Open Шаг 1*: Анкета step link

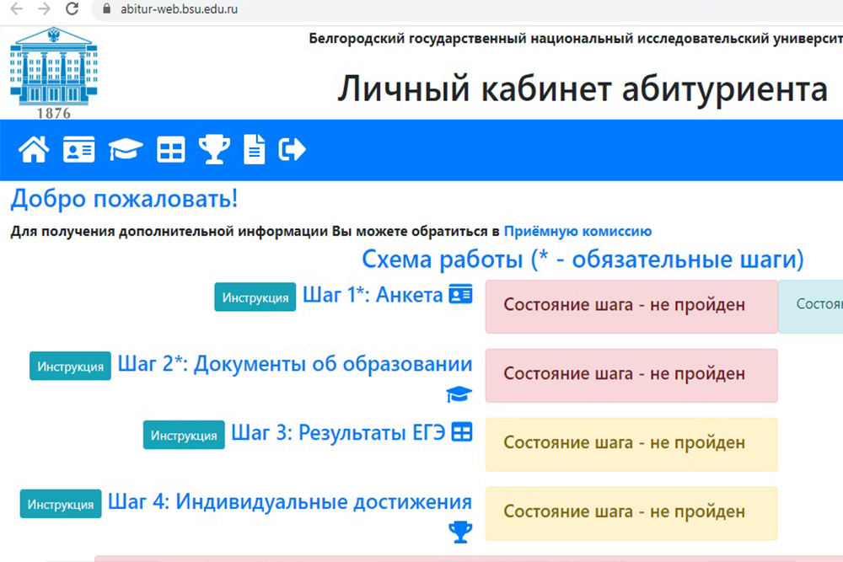(x=373, y=295)
